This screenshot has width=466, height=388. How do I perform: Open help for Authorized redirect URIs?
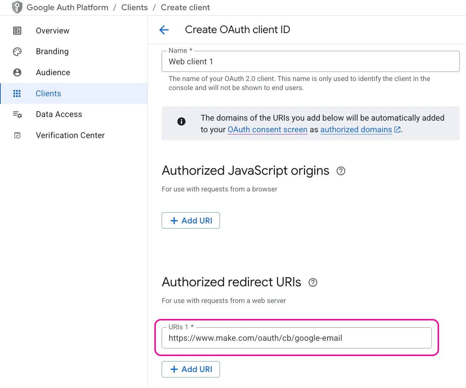(313, 282)
